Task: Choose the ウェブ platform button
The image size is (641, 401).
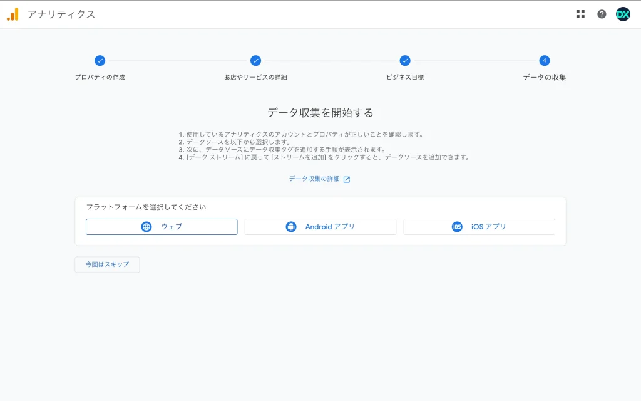Action: 162,227
